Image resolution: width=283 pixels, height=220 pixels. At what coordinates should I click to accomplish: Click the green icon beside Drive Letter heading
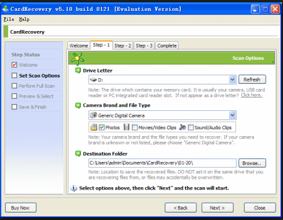pos(78,71)
